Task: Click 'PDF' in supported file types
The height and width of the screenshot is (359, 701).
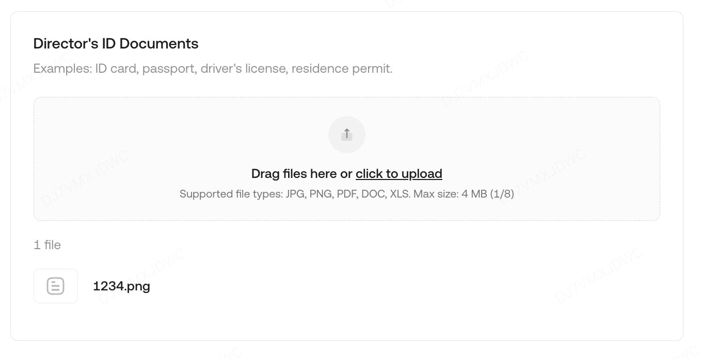Action: click(347, 194)
